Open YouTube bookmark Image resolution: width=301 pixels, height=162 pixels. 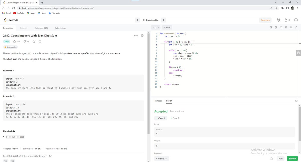pyautogui.click(x=19, y=13)
